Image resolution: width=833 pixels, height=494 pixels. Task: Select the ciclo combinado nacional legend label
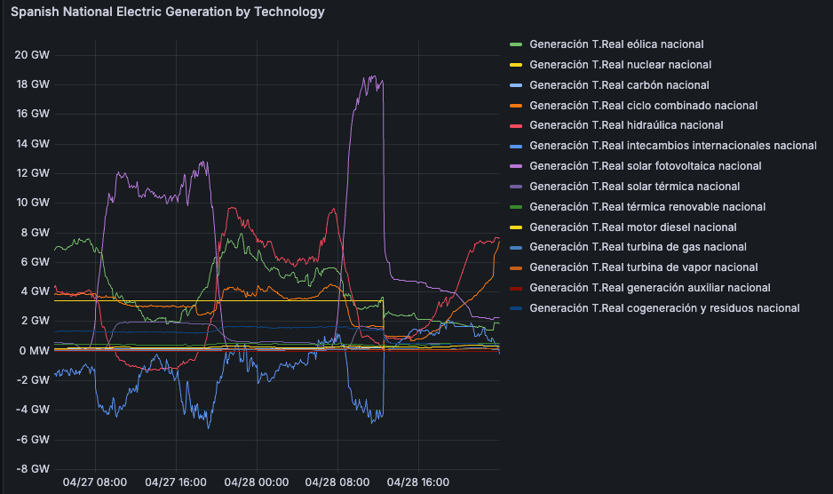(x=643, y=105)
